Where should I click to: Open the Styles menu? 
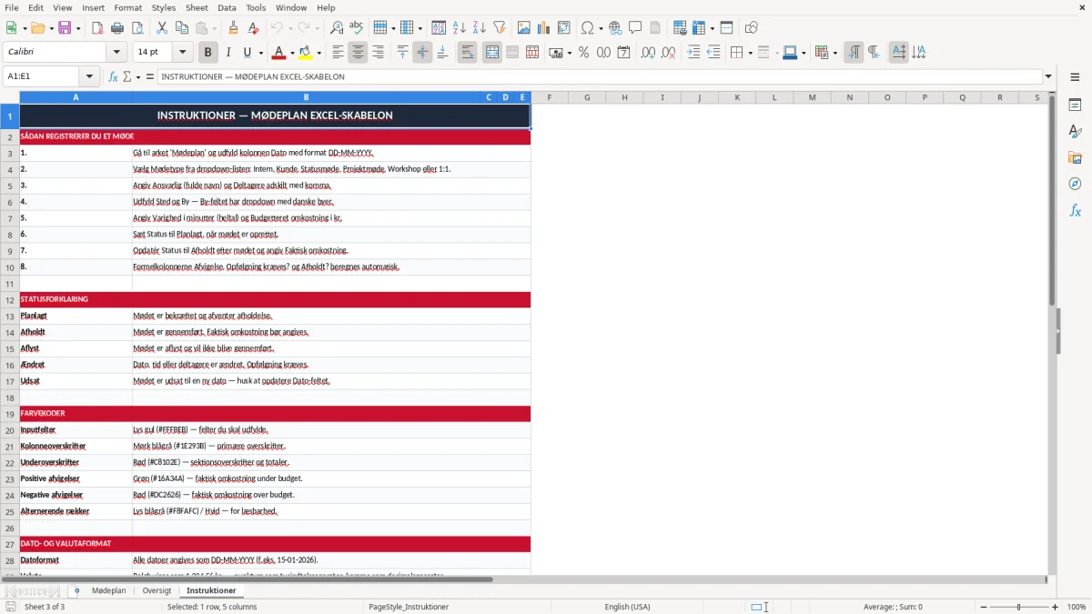point(164,7)
